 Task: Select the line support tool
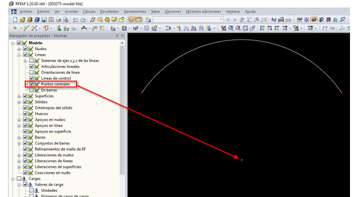click(66, 28)
